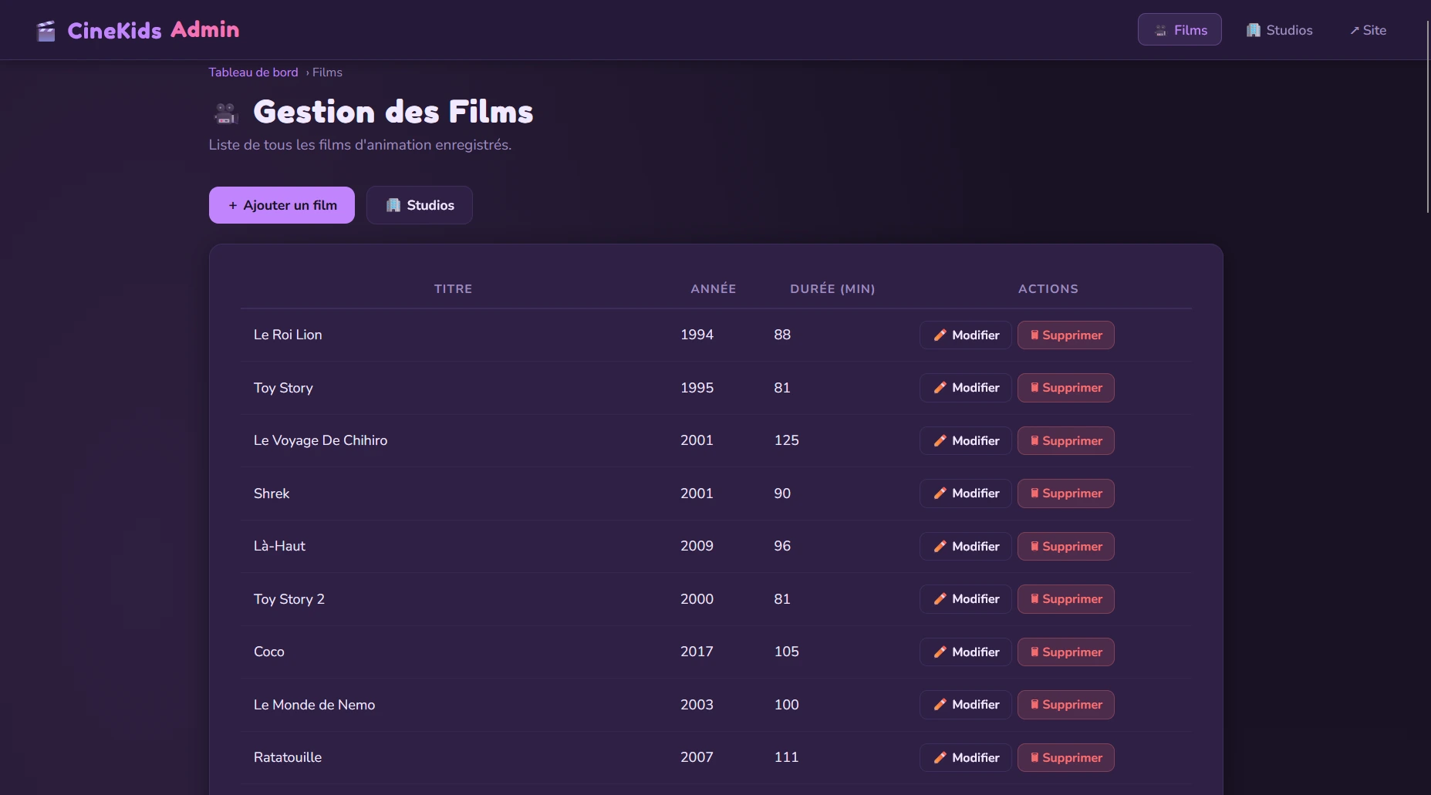Navigate to Tableau de bord breadcrumb
The width and height of the screenshot is (1431, 795).
pyautogui.click(x=253, y=72)
